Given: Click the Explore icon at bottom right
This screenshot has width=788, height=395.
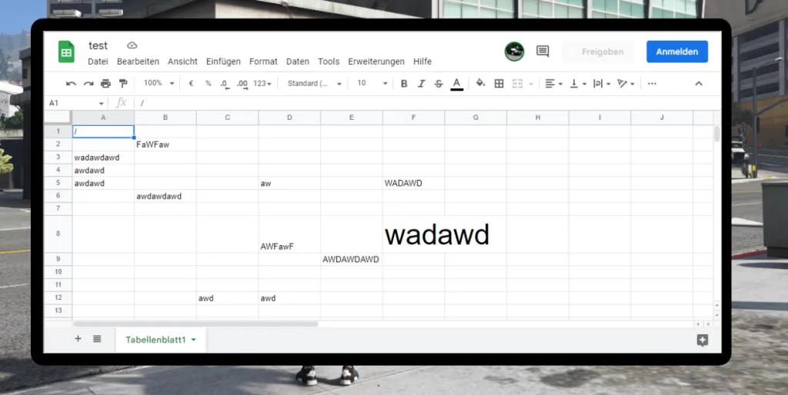Looking at the screenshot, I should (x=702, y=340).
